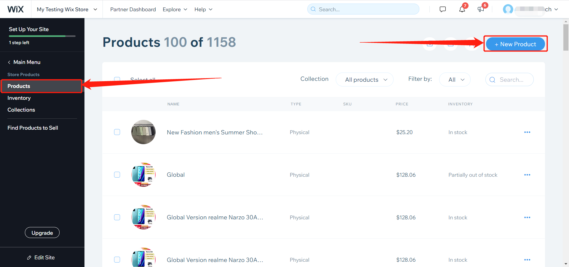
Task: Click the New Product button
Action: click(515, 44)
